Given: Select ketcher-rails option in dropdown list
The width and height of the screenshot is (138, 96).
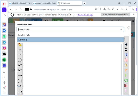Looking at the screenshot, I should 70,35.
